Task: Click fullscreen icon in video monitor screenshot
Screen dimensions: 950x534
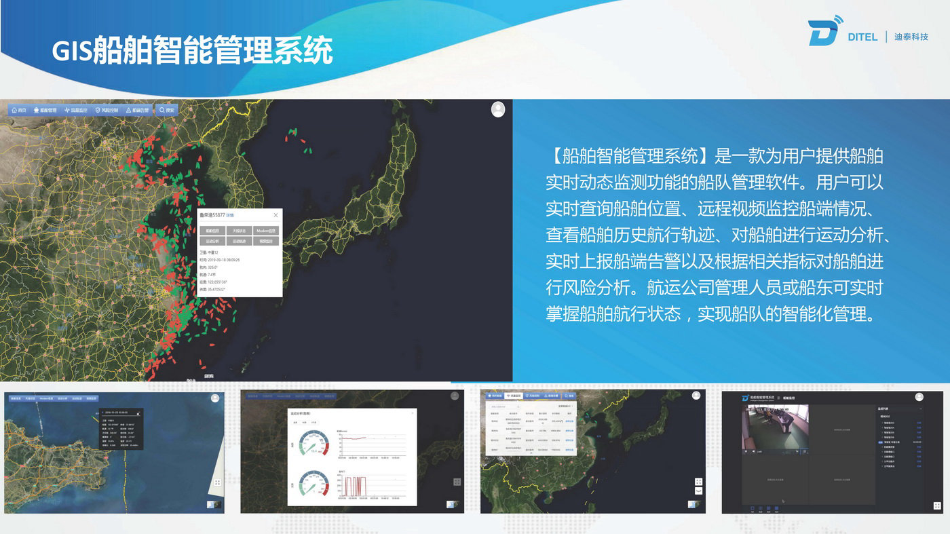Action: 937,506
